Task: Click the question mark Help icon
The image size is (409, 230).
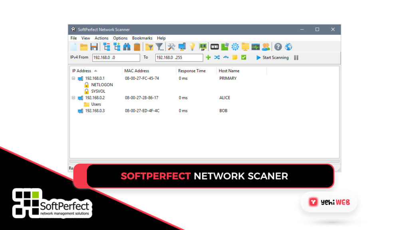Action: click(x=278, y=47)
